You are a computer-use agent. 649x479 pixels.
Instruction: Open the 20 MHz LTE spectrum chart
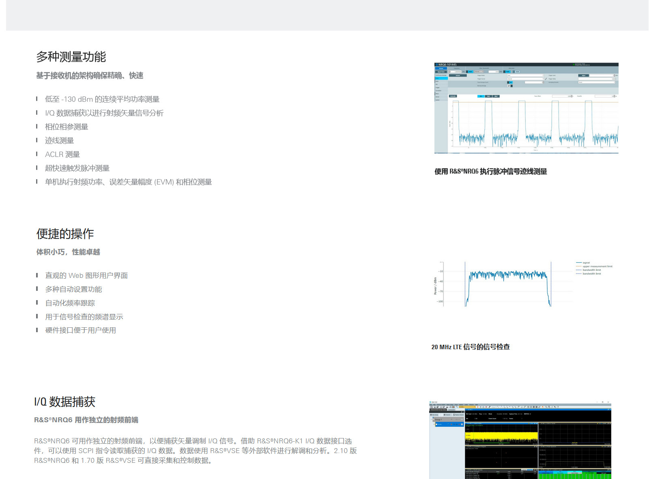point(507,284)
